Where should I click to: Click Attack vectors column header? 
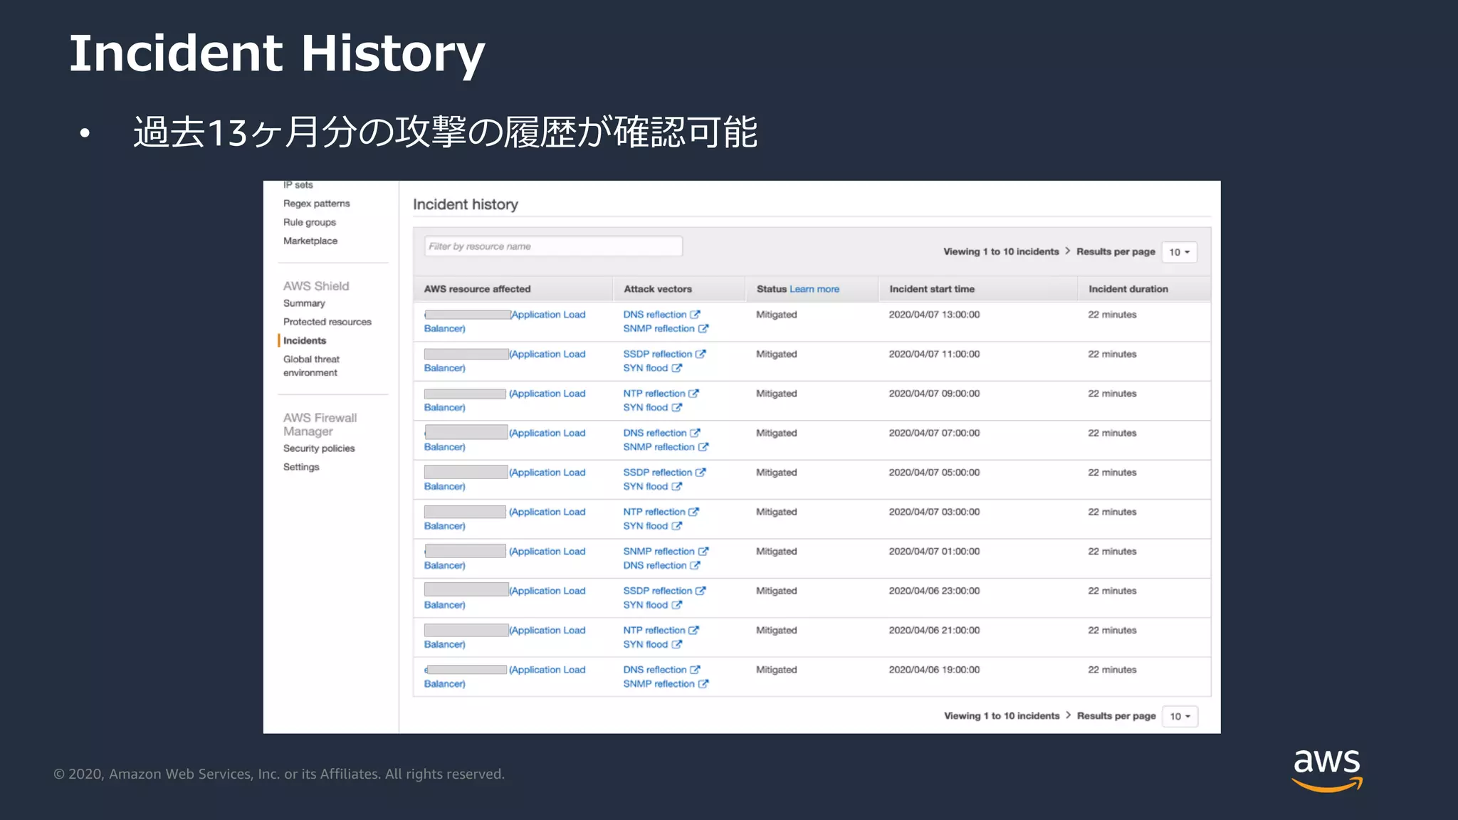coord(658,289)
